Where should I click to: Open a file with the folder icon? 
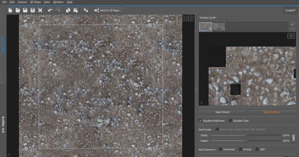(18, 10)
